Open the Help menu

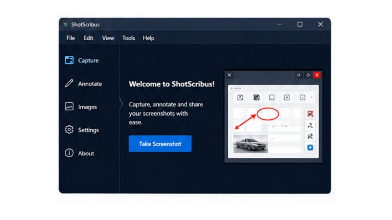[x=149, y=38]
